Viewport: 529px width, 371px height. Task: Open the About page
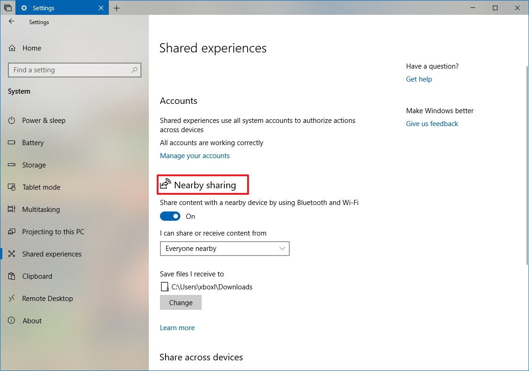32,321
